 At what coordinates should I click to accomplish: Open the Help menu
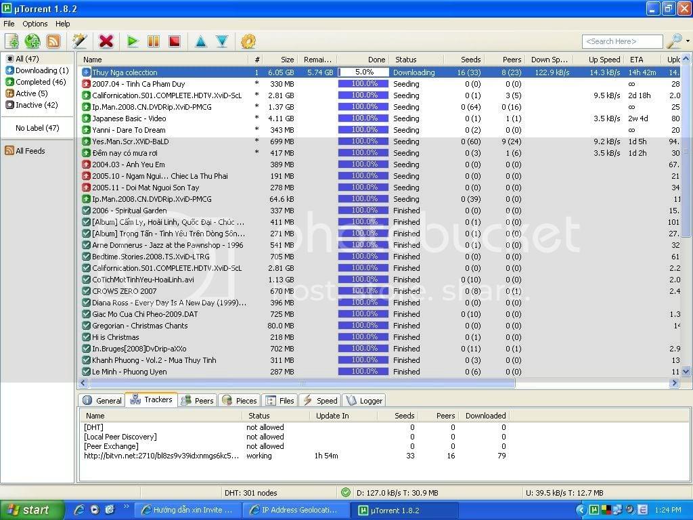coord(63,24)
